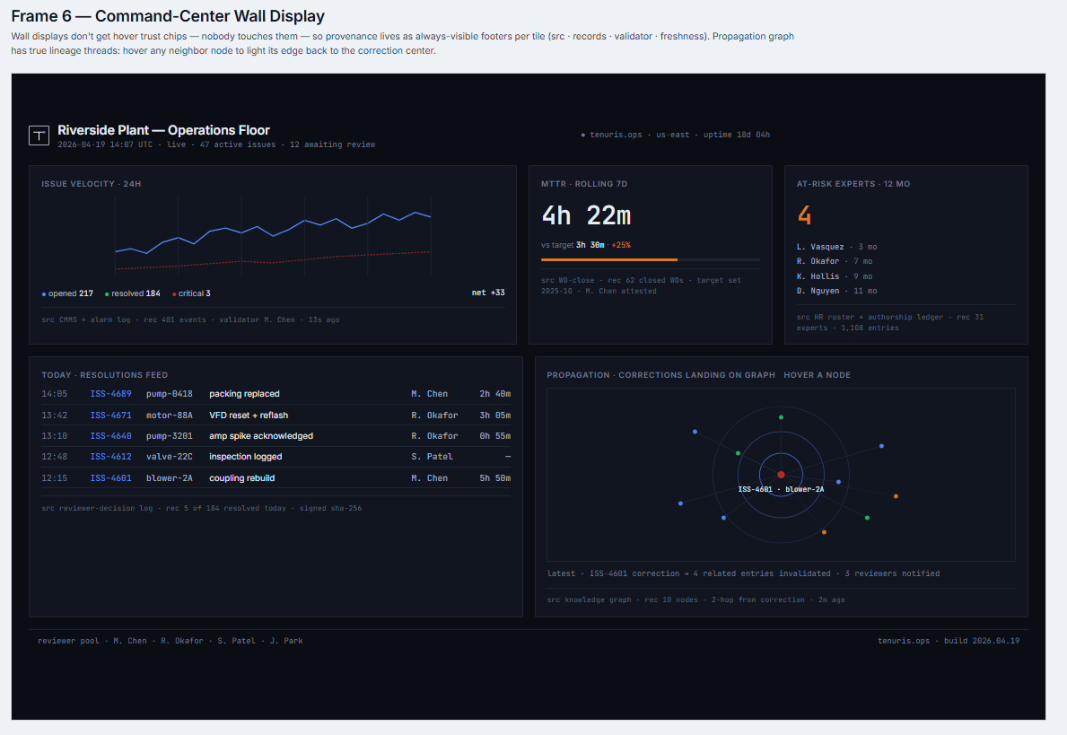The image size is (1067, 735).
Task: Click the status dot beside tenuris.ops
Action: coord(583,134)
